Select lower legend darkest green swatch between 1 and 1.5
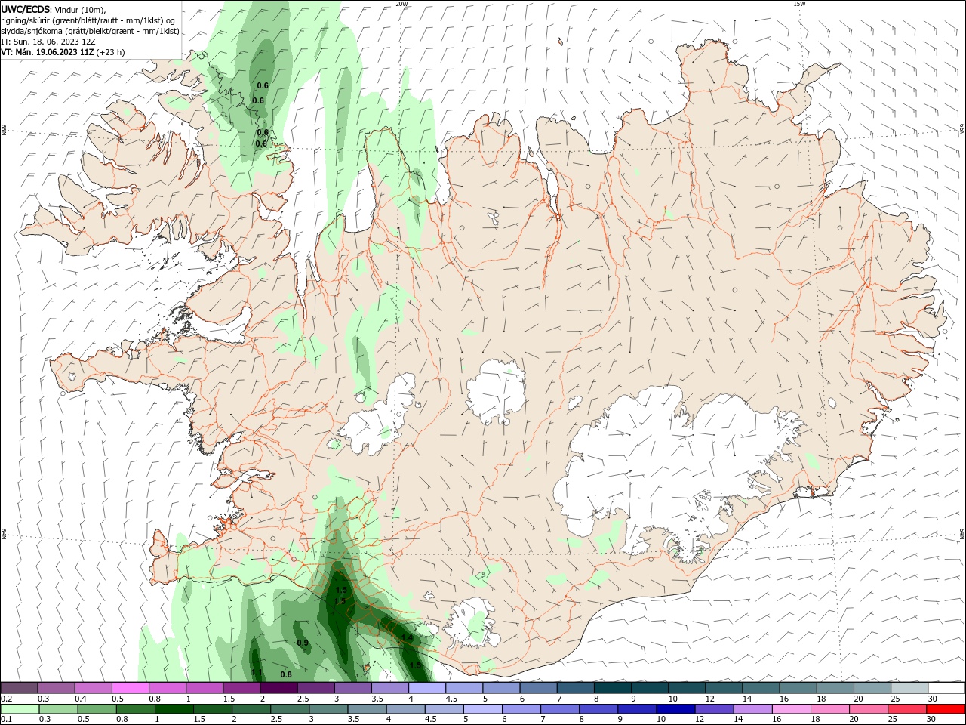This screenshot has height=725, width=966. [x=174, y=709]
